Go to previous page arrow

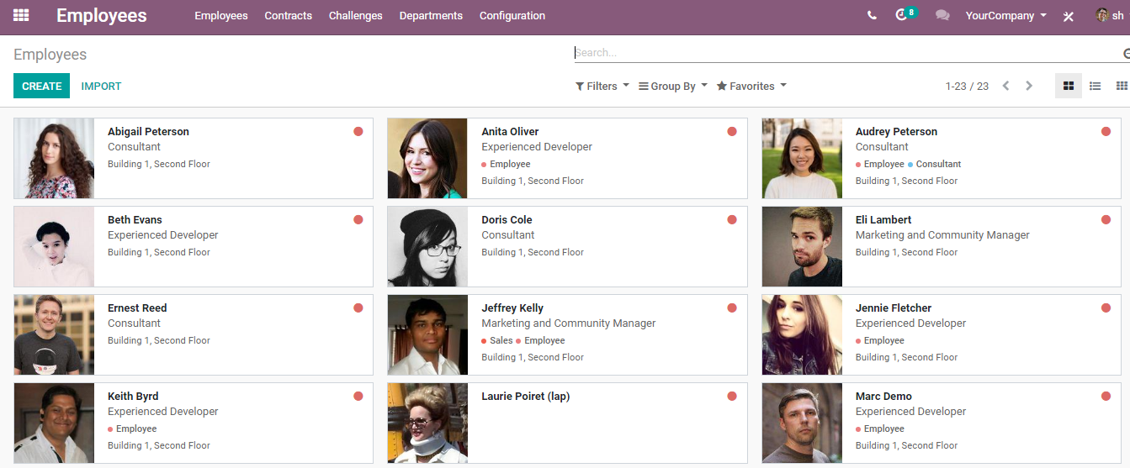coord(1005,86)
